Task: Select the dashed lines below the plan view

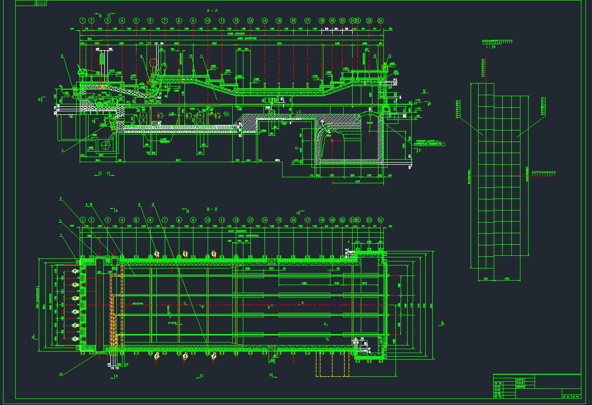Action: point(333,365)
